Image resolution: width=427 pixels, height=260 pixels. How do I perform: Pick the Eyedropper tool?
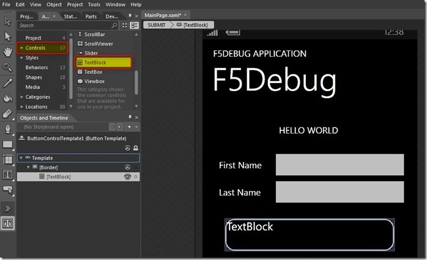click(x=7, y=83)
